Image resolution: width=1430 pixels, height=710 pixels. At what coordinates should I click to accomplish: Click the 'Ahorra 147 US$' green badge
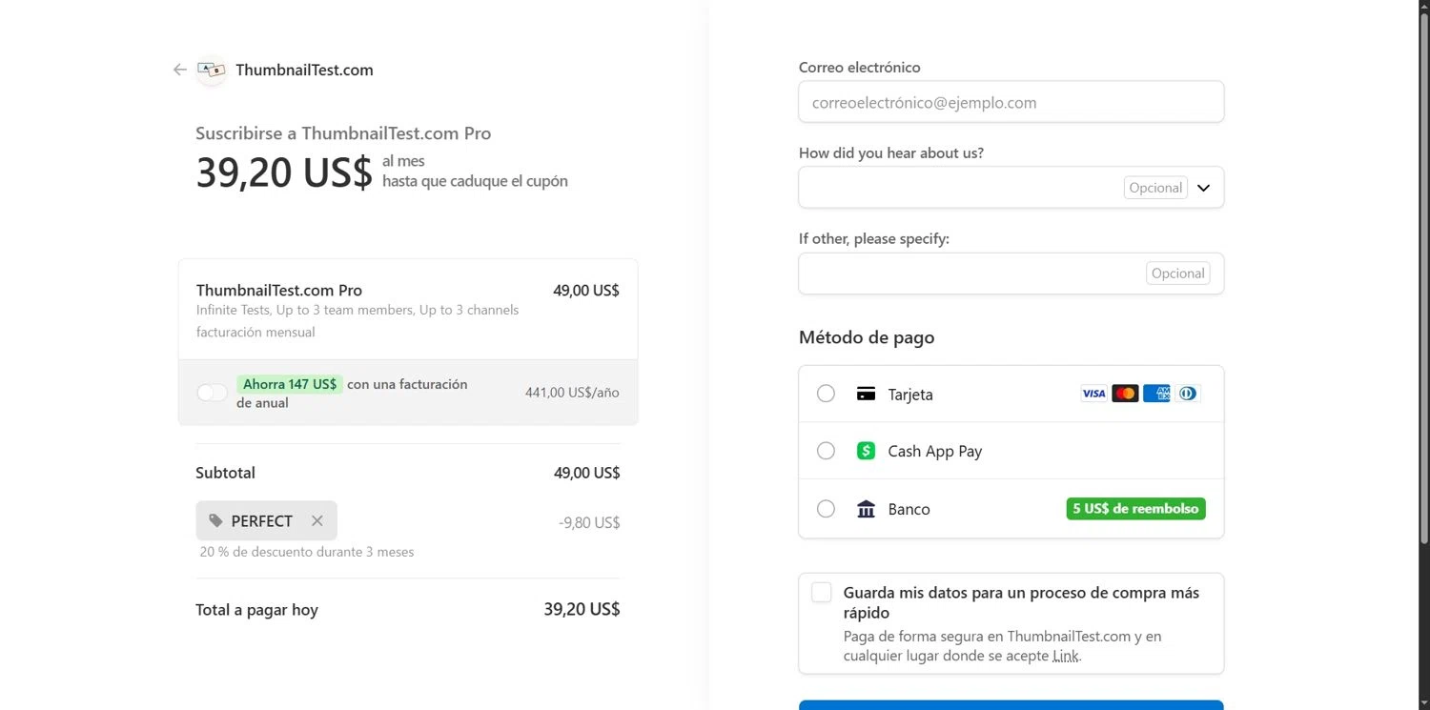(x=290, y=384)
